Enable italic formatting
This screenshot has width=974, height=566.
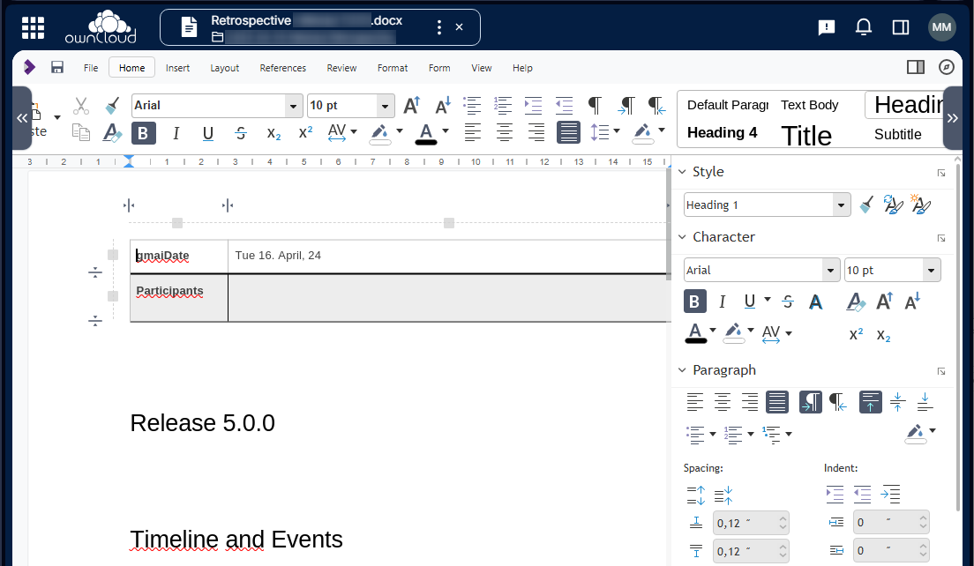[x=176, y=132]
